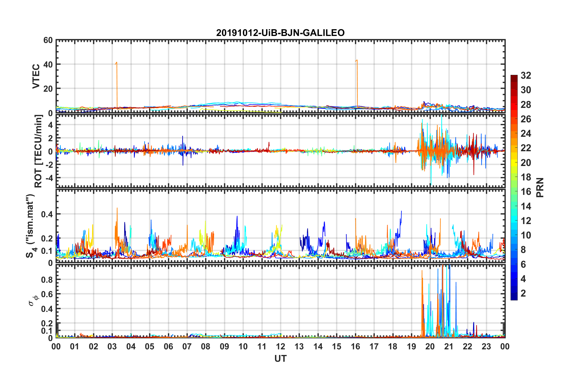The height and width of the screenshot is (375, 561).
Task: Select the S4 ("ism.mat") axis label
Action: pyautogui.click(x=31, y=226)
